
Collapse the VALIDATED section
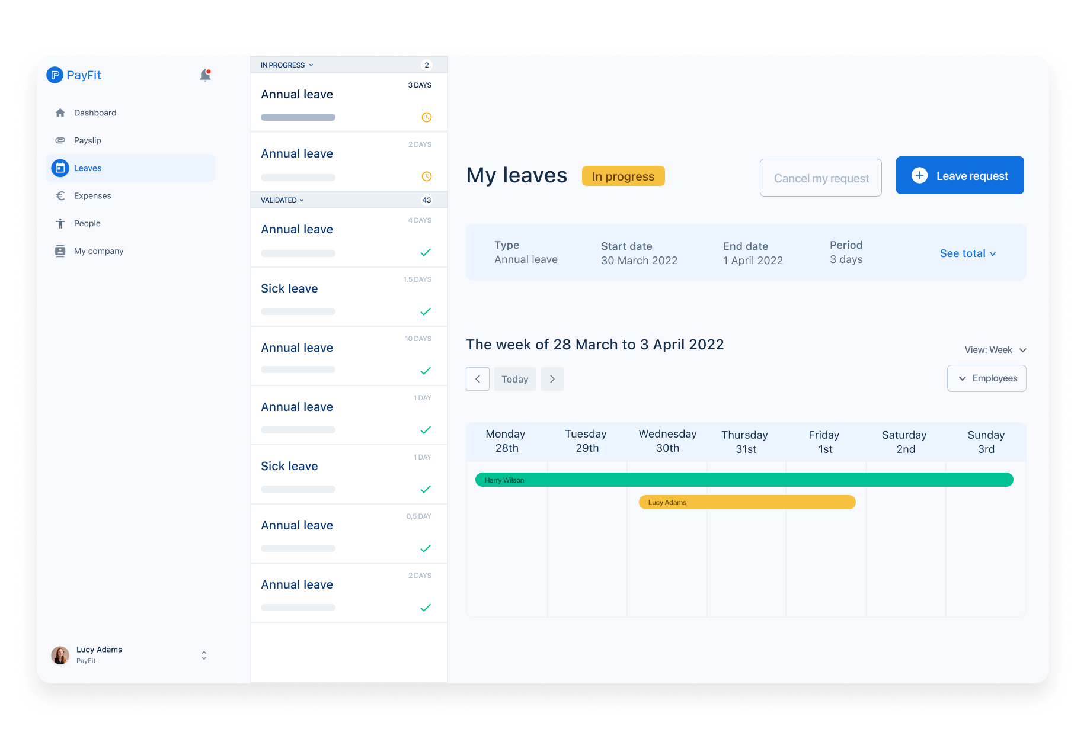302,200
